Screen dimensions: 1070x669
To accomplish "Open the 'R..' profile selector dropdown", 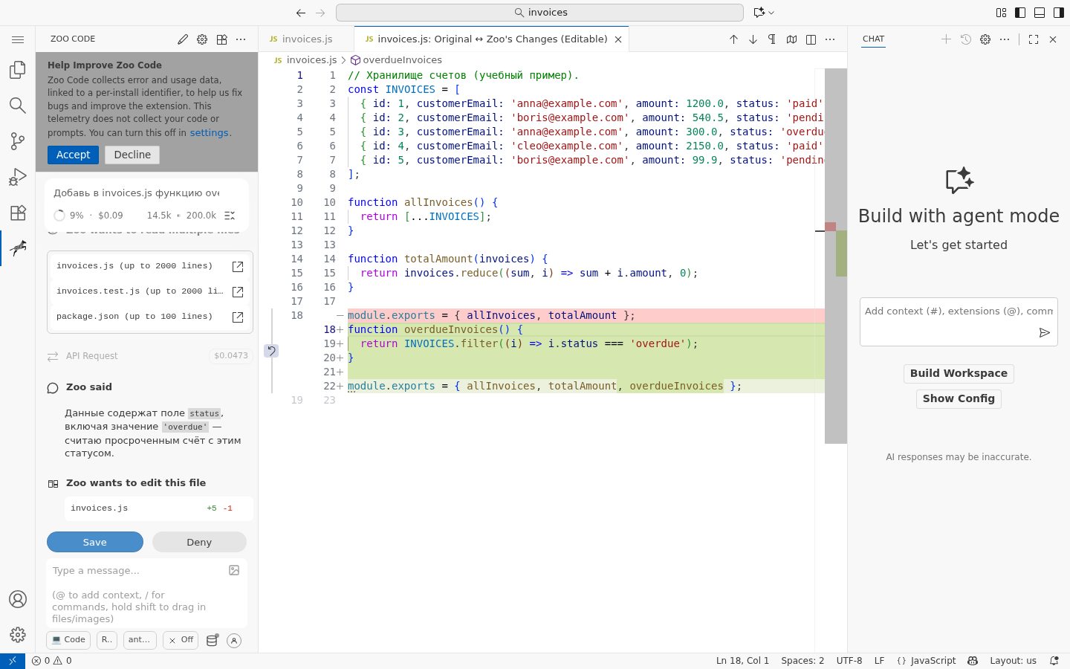I will coord(107,640).
